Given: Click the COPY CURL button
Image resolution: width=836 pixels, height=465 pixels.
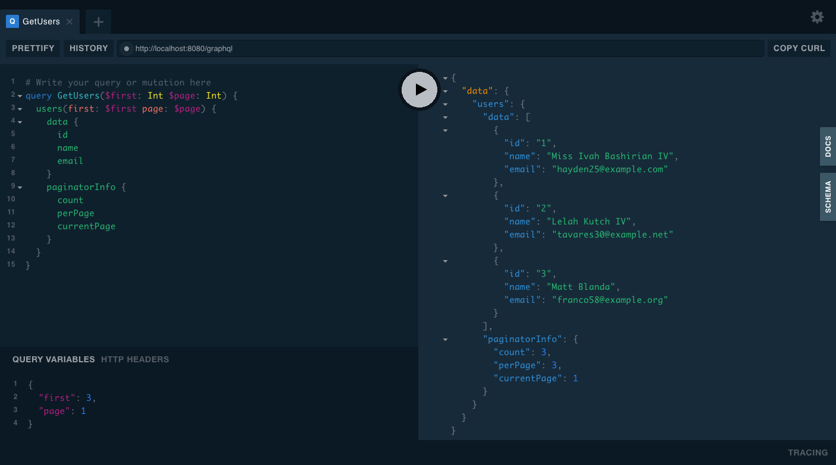Looking at the screenshot, I should (799, 48).
